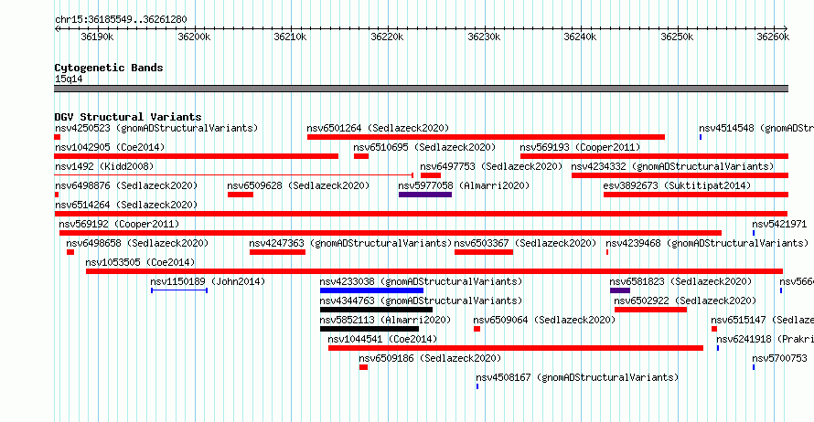Select the nsv4344763 gnomAD variant label
This screenshot has width=814, height=422.
[x=421, y=301]
